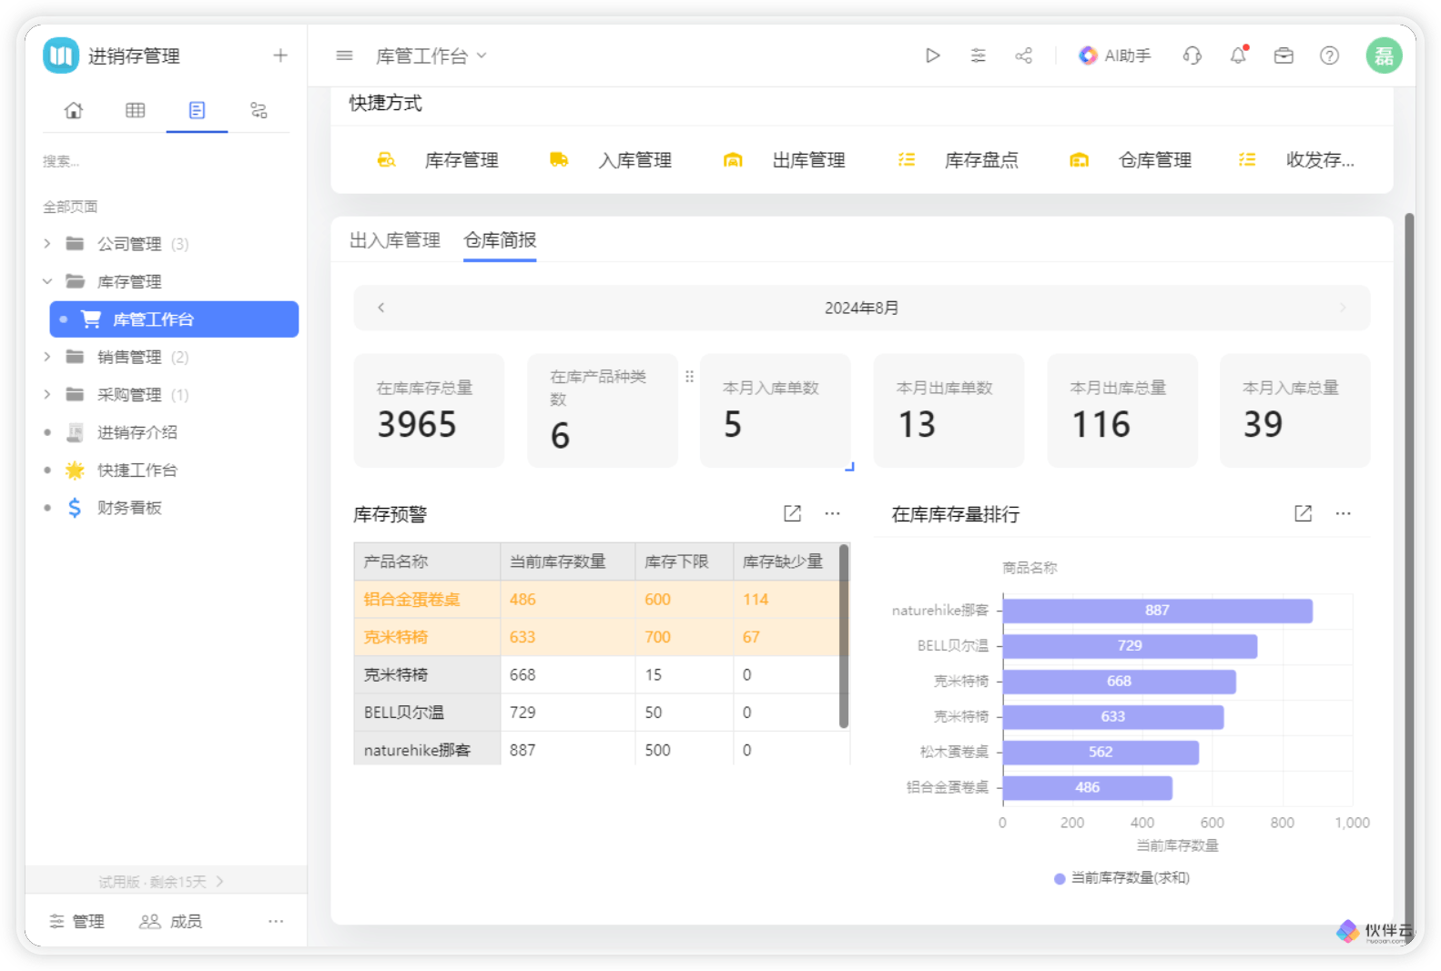The image size is (1441, 971).
Task: Go to next month arrow
Action: coord(1343,308)
